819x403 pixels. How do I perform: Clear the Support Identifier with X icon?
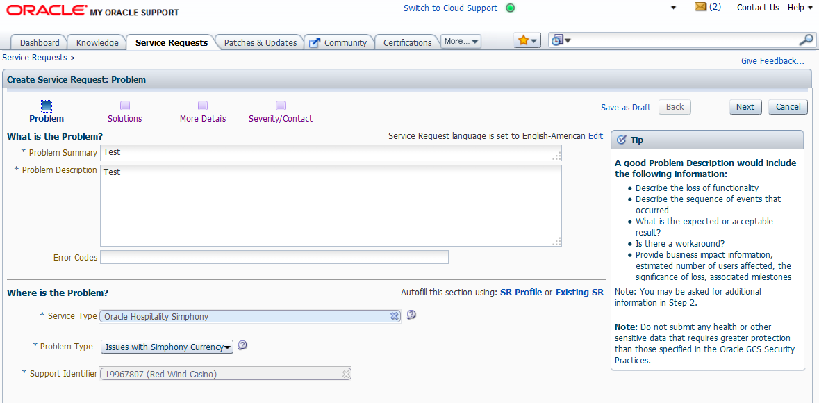(x=346, y=374)
